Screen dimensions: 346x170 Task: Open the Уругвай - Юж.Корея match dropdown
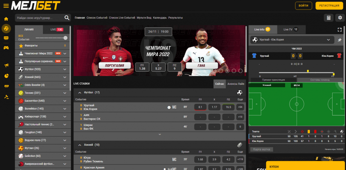pyautogui.click(x=328, y=40)
